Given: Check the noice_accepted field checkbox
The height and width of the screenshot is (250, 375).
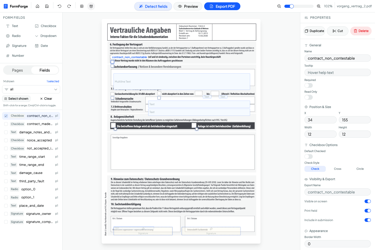Looking at the screenshot, I should pos(6,140).
